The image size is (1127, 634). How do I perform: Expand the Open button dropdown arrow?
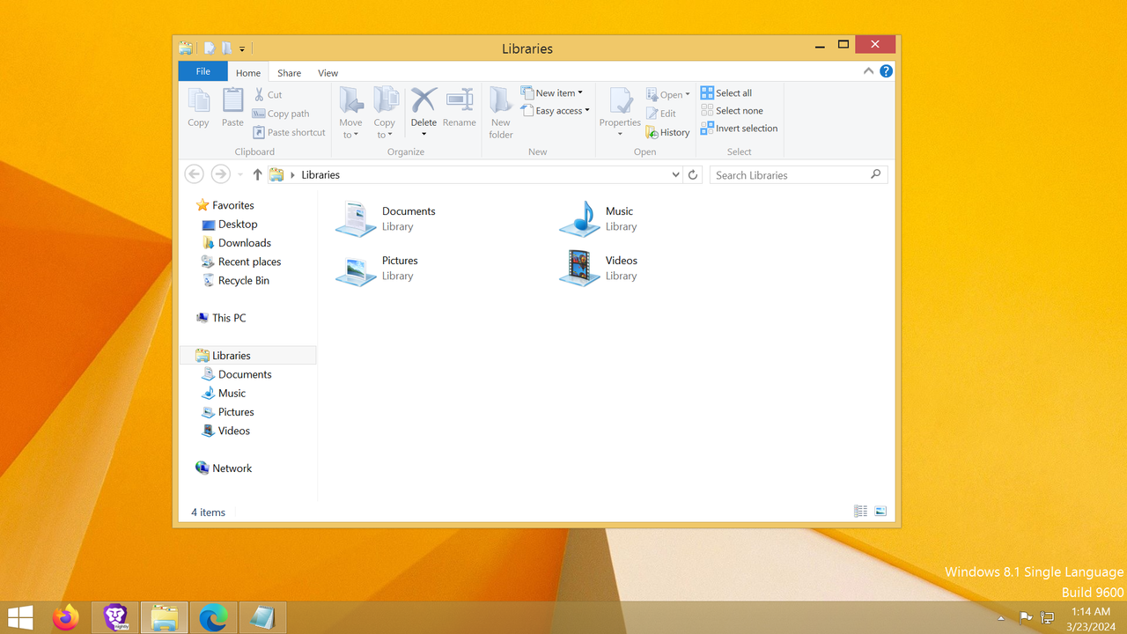pyautogui.click(x=688, y=94)
